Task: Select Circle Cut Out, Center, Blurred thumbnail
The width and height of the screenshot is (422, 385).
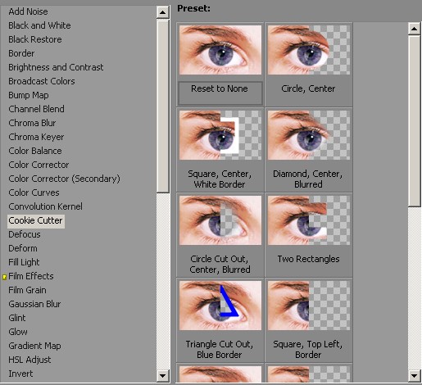Action: pos(220,220)
